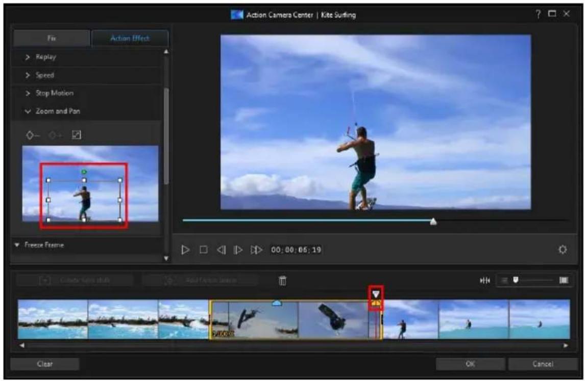Confirm with the OK button
Image resolution: width=585 pixels, height=381 pixels.
click(x=470, y=364)
